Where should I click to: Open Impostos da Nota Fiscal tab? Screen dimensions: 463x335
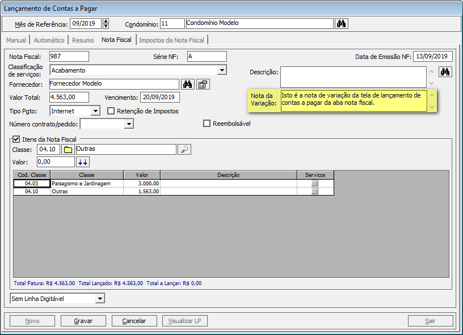tap(171, 40)
